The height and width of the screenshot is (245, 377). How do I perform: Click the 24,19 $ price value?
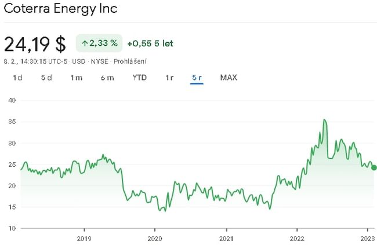(x=35, y=43)
